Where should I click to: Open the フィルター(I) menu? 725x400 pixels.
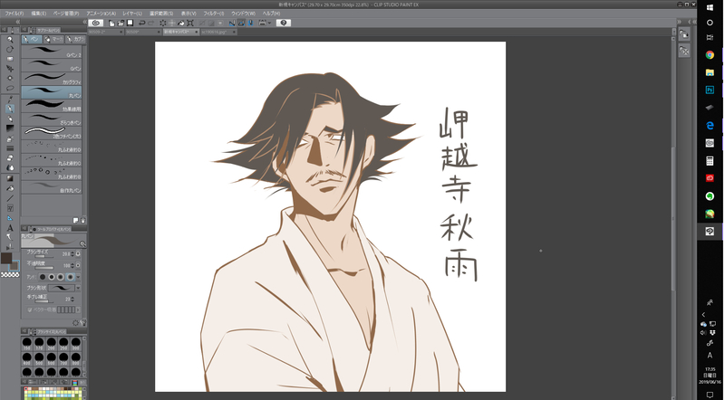point(213,14)
